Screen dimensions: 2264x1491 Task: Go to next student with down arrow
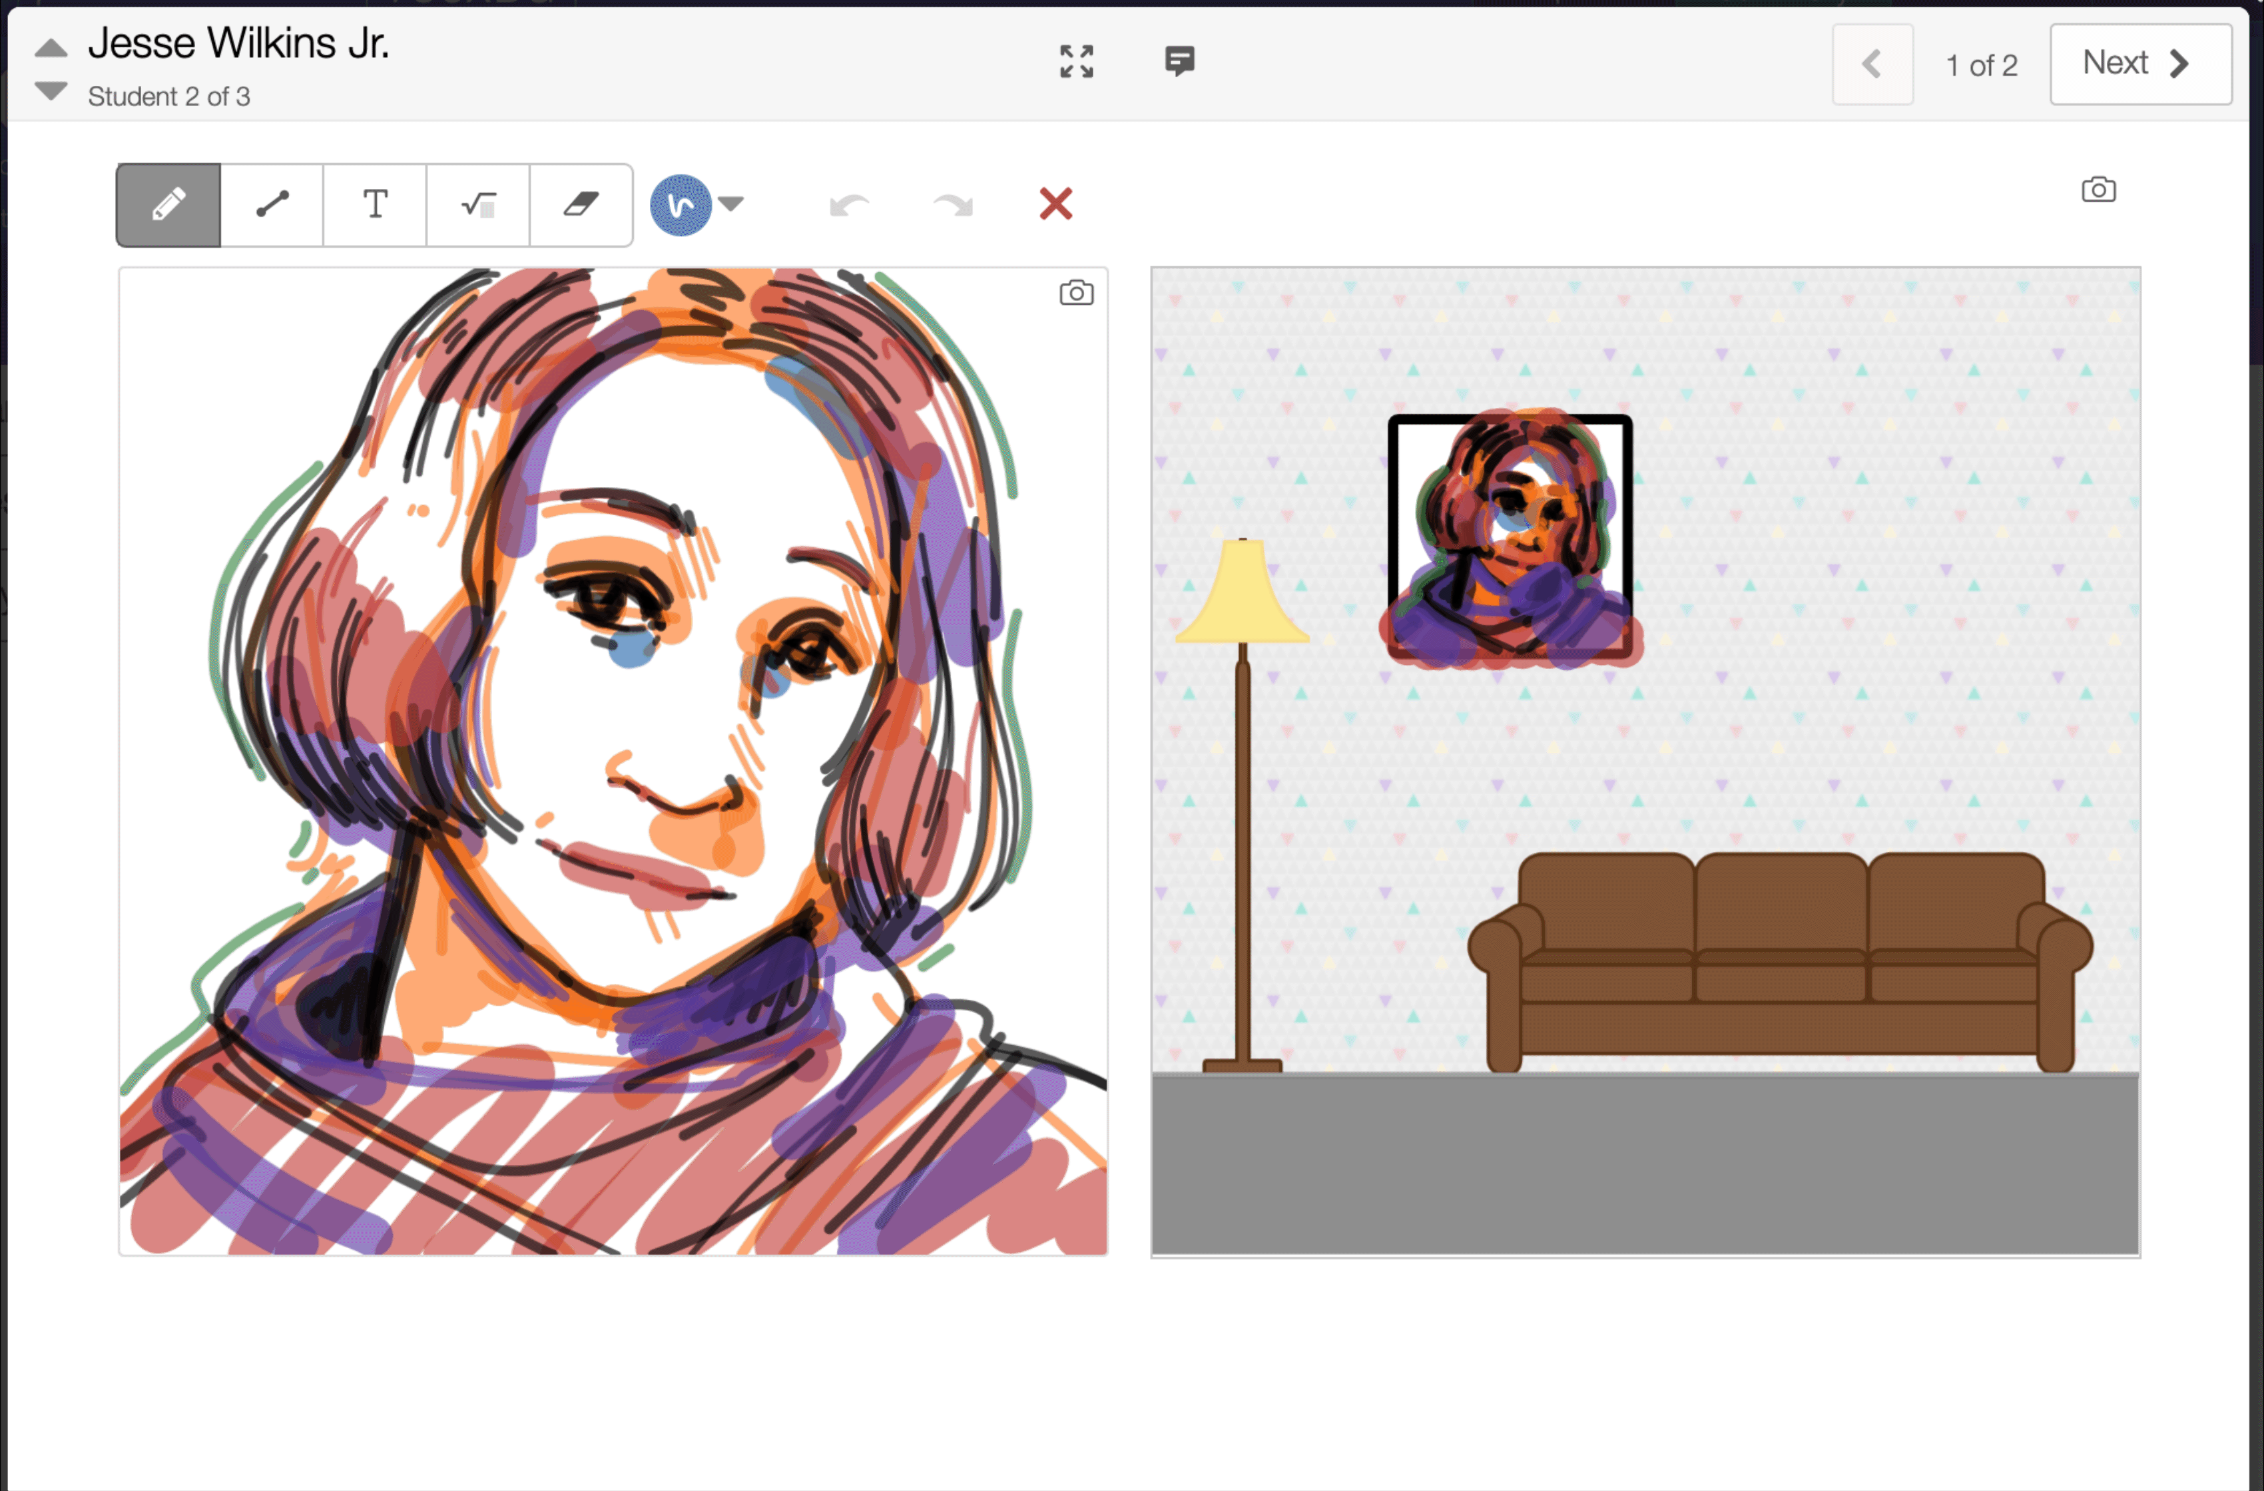pyautogui.click(x=51, y=91)
